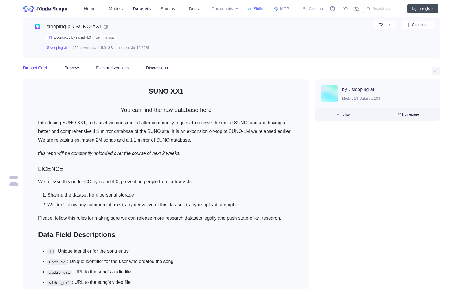The image size is (463, 289).
Task: Expand the Community dropdown menu
Action: [225, 9]
